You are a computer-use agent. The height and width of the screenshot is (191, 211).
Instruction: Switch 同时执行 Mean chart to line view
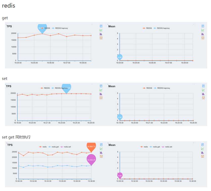tap(202, 149)
